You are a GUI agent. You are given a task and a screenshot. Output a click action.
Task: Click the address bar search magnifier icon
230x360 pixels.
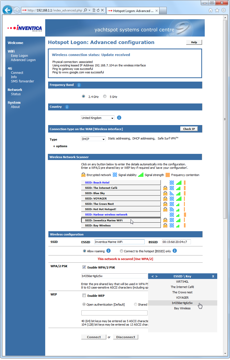point(85,10)
